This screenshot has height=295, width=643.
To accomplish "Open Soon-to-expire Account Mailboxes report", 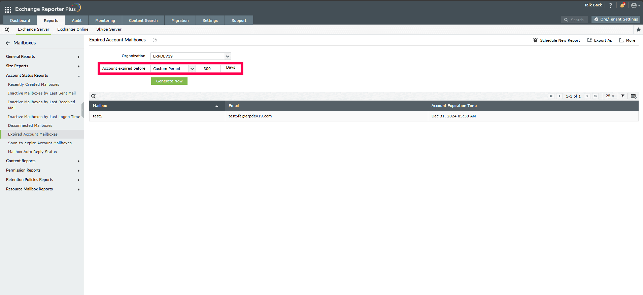I will [40, 143].
